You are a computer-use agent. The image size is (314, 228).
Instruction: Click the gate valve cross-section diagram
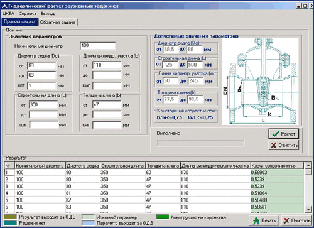click(x=261, y=82)
